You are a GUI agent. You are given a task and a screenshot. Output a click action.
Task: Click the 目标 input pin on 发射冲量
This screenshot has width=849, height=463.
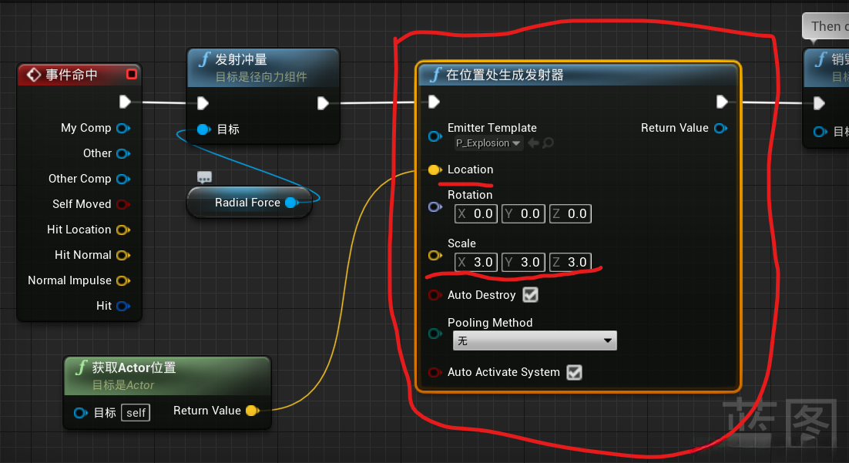(x=203, y=129)
